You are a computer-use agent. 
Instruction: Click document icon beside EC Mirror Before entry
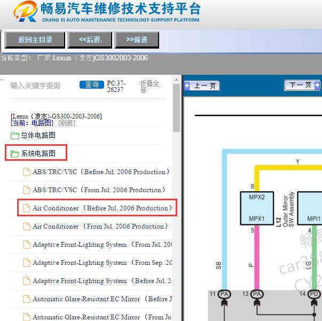(x=27, y=299)
